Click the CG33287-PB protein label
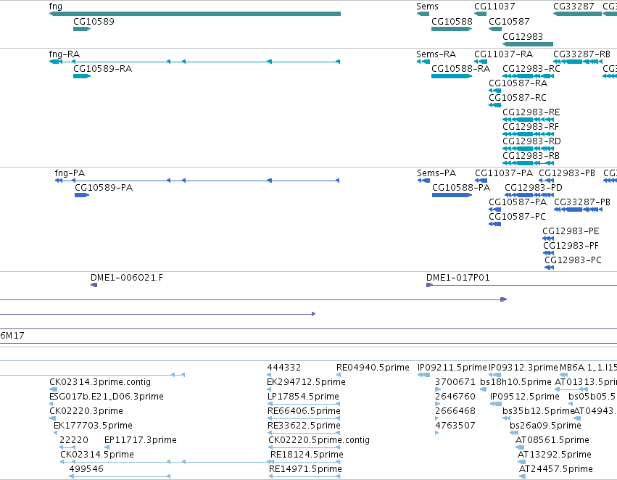The height and width of the screenshot is (480, 617). (x=582, y=202)
